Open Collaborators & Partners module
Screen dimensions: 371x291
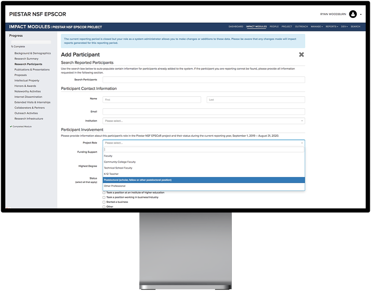click(x=30, y=108)
